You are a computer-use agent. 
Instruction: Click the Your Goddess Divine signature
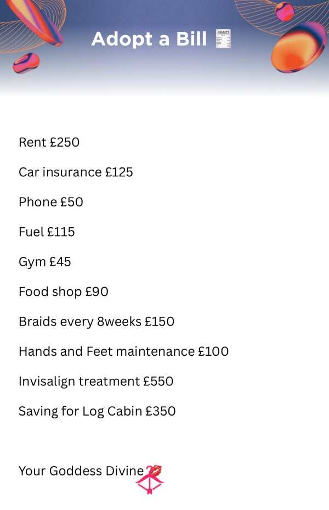[81, 471]
